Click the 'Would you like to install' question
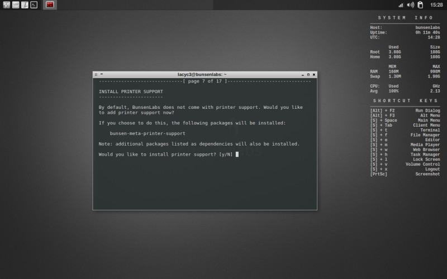 coord(165,155)
